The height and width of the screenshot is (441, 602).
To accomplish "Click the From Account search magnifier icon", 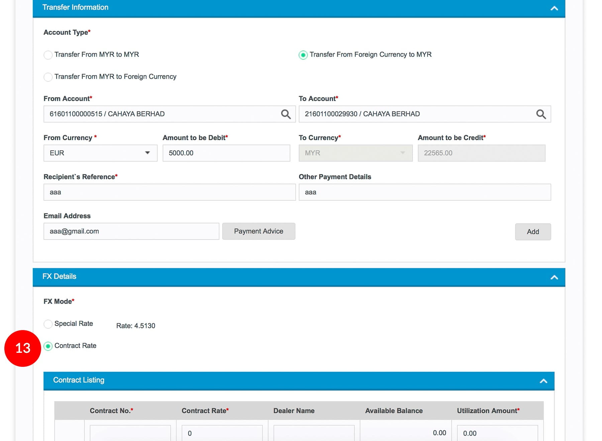I will 286,114.
